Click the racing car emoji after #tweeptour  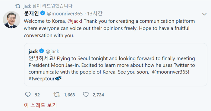[x=58, y=78]
